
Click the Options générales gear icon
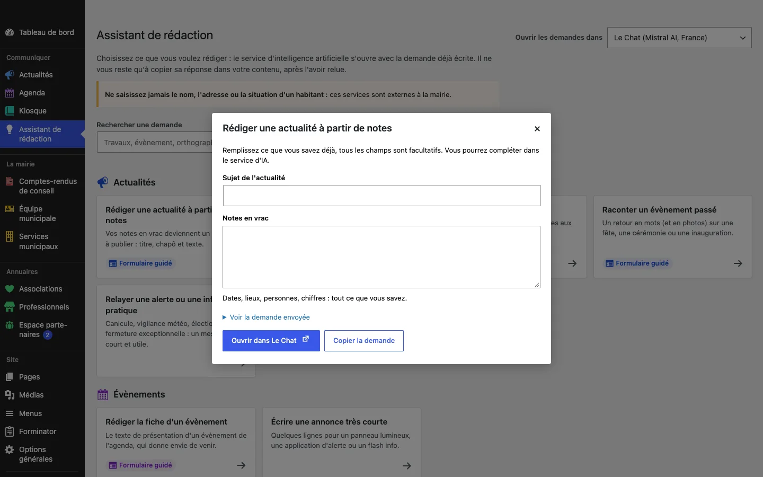10,449
